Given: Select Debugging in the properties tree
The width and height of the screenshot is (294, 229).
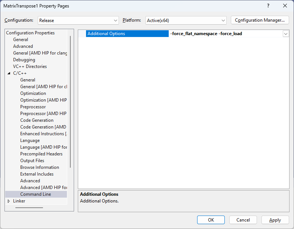Looking at the screenshot, I should tap(24, 60).
